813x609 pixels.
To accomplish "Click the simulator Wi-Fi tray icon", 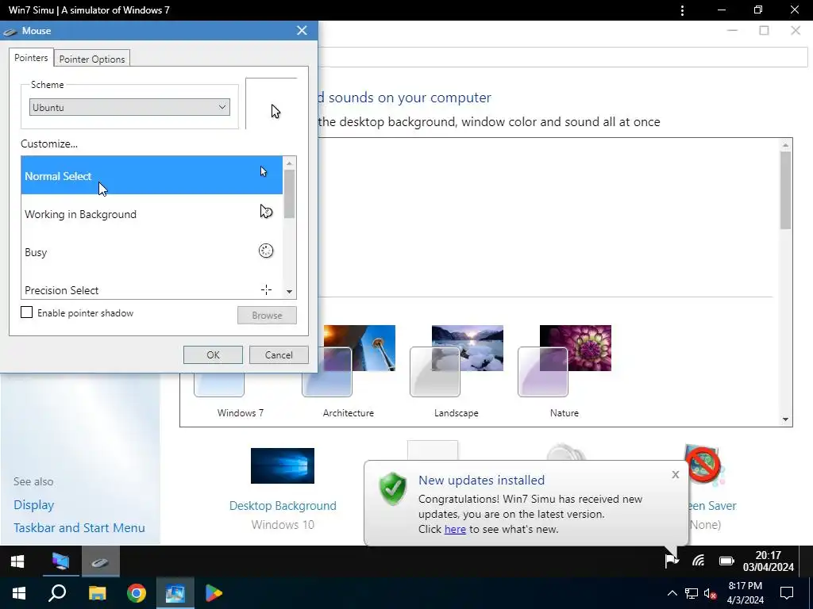I will (x=699, y=561).
